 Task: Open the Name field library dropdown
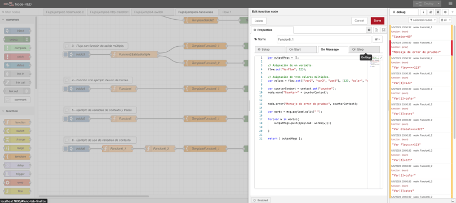click(x=378, y=39)
